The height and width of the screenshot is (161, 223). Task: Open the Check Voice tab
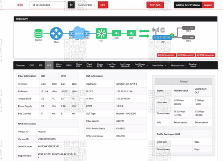[x=89, y=65]
